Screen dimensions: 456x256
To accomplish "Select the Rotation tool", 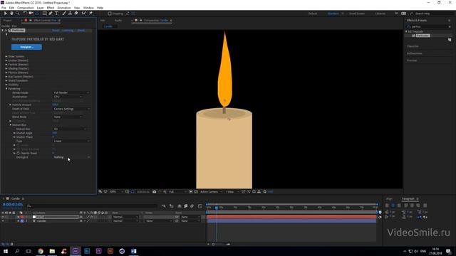I will pyautogui.click(x=25, y=14).
